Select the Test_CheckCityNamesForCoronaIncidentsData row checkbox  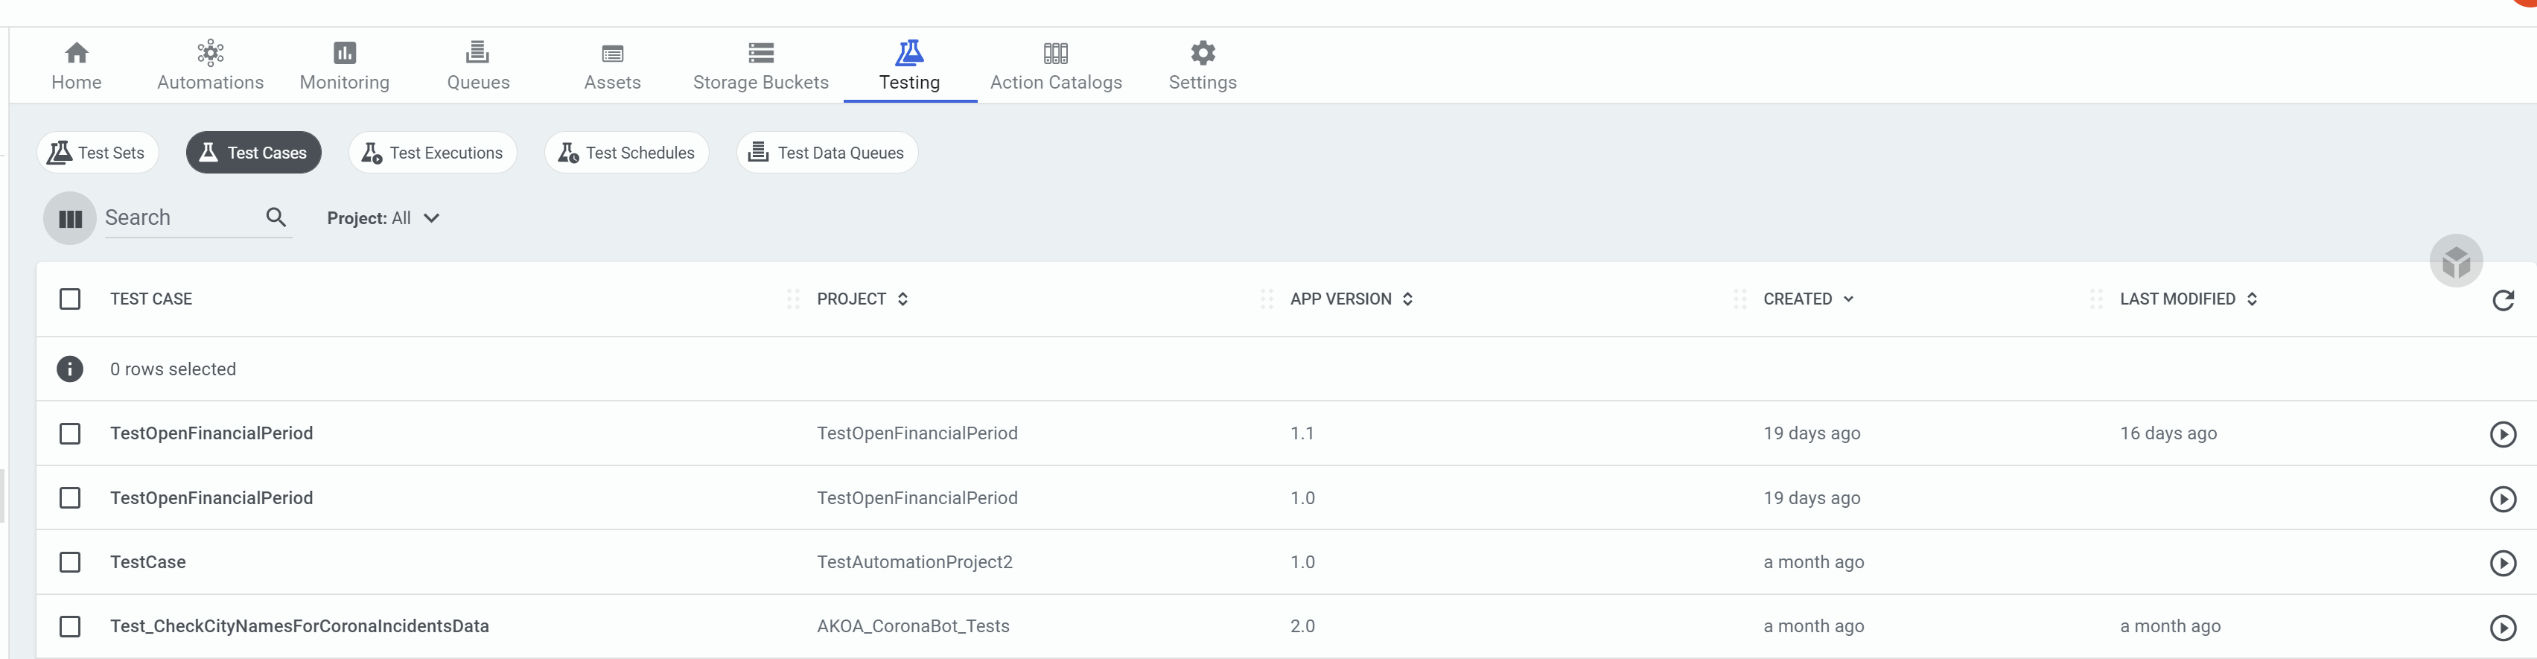click(x=70, y=626)
